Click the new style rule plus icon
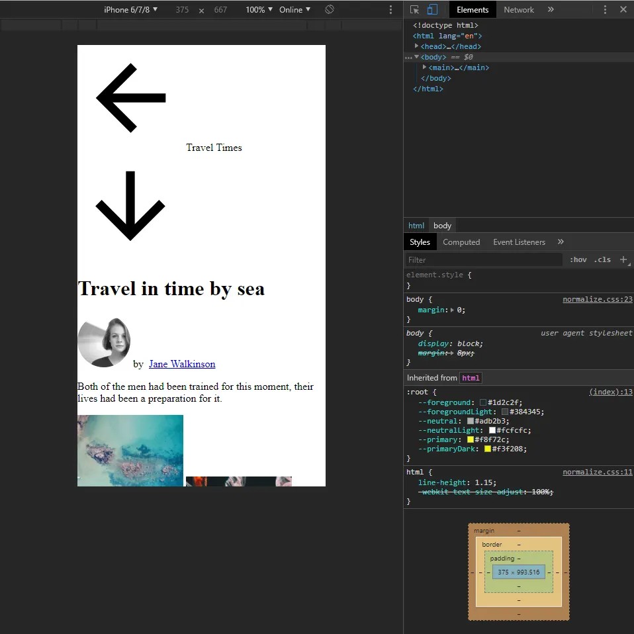The width and height of the screenshot is (634, 634). [x=623, y=259]
